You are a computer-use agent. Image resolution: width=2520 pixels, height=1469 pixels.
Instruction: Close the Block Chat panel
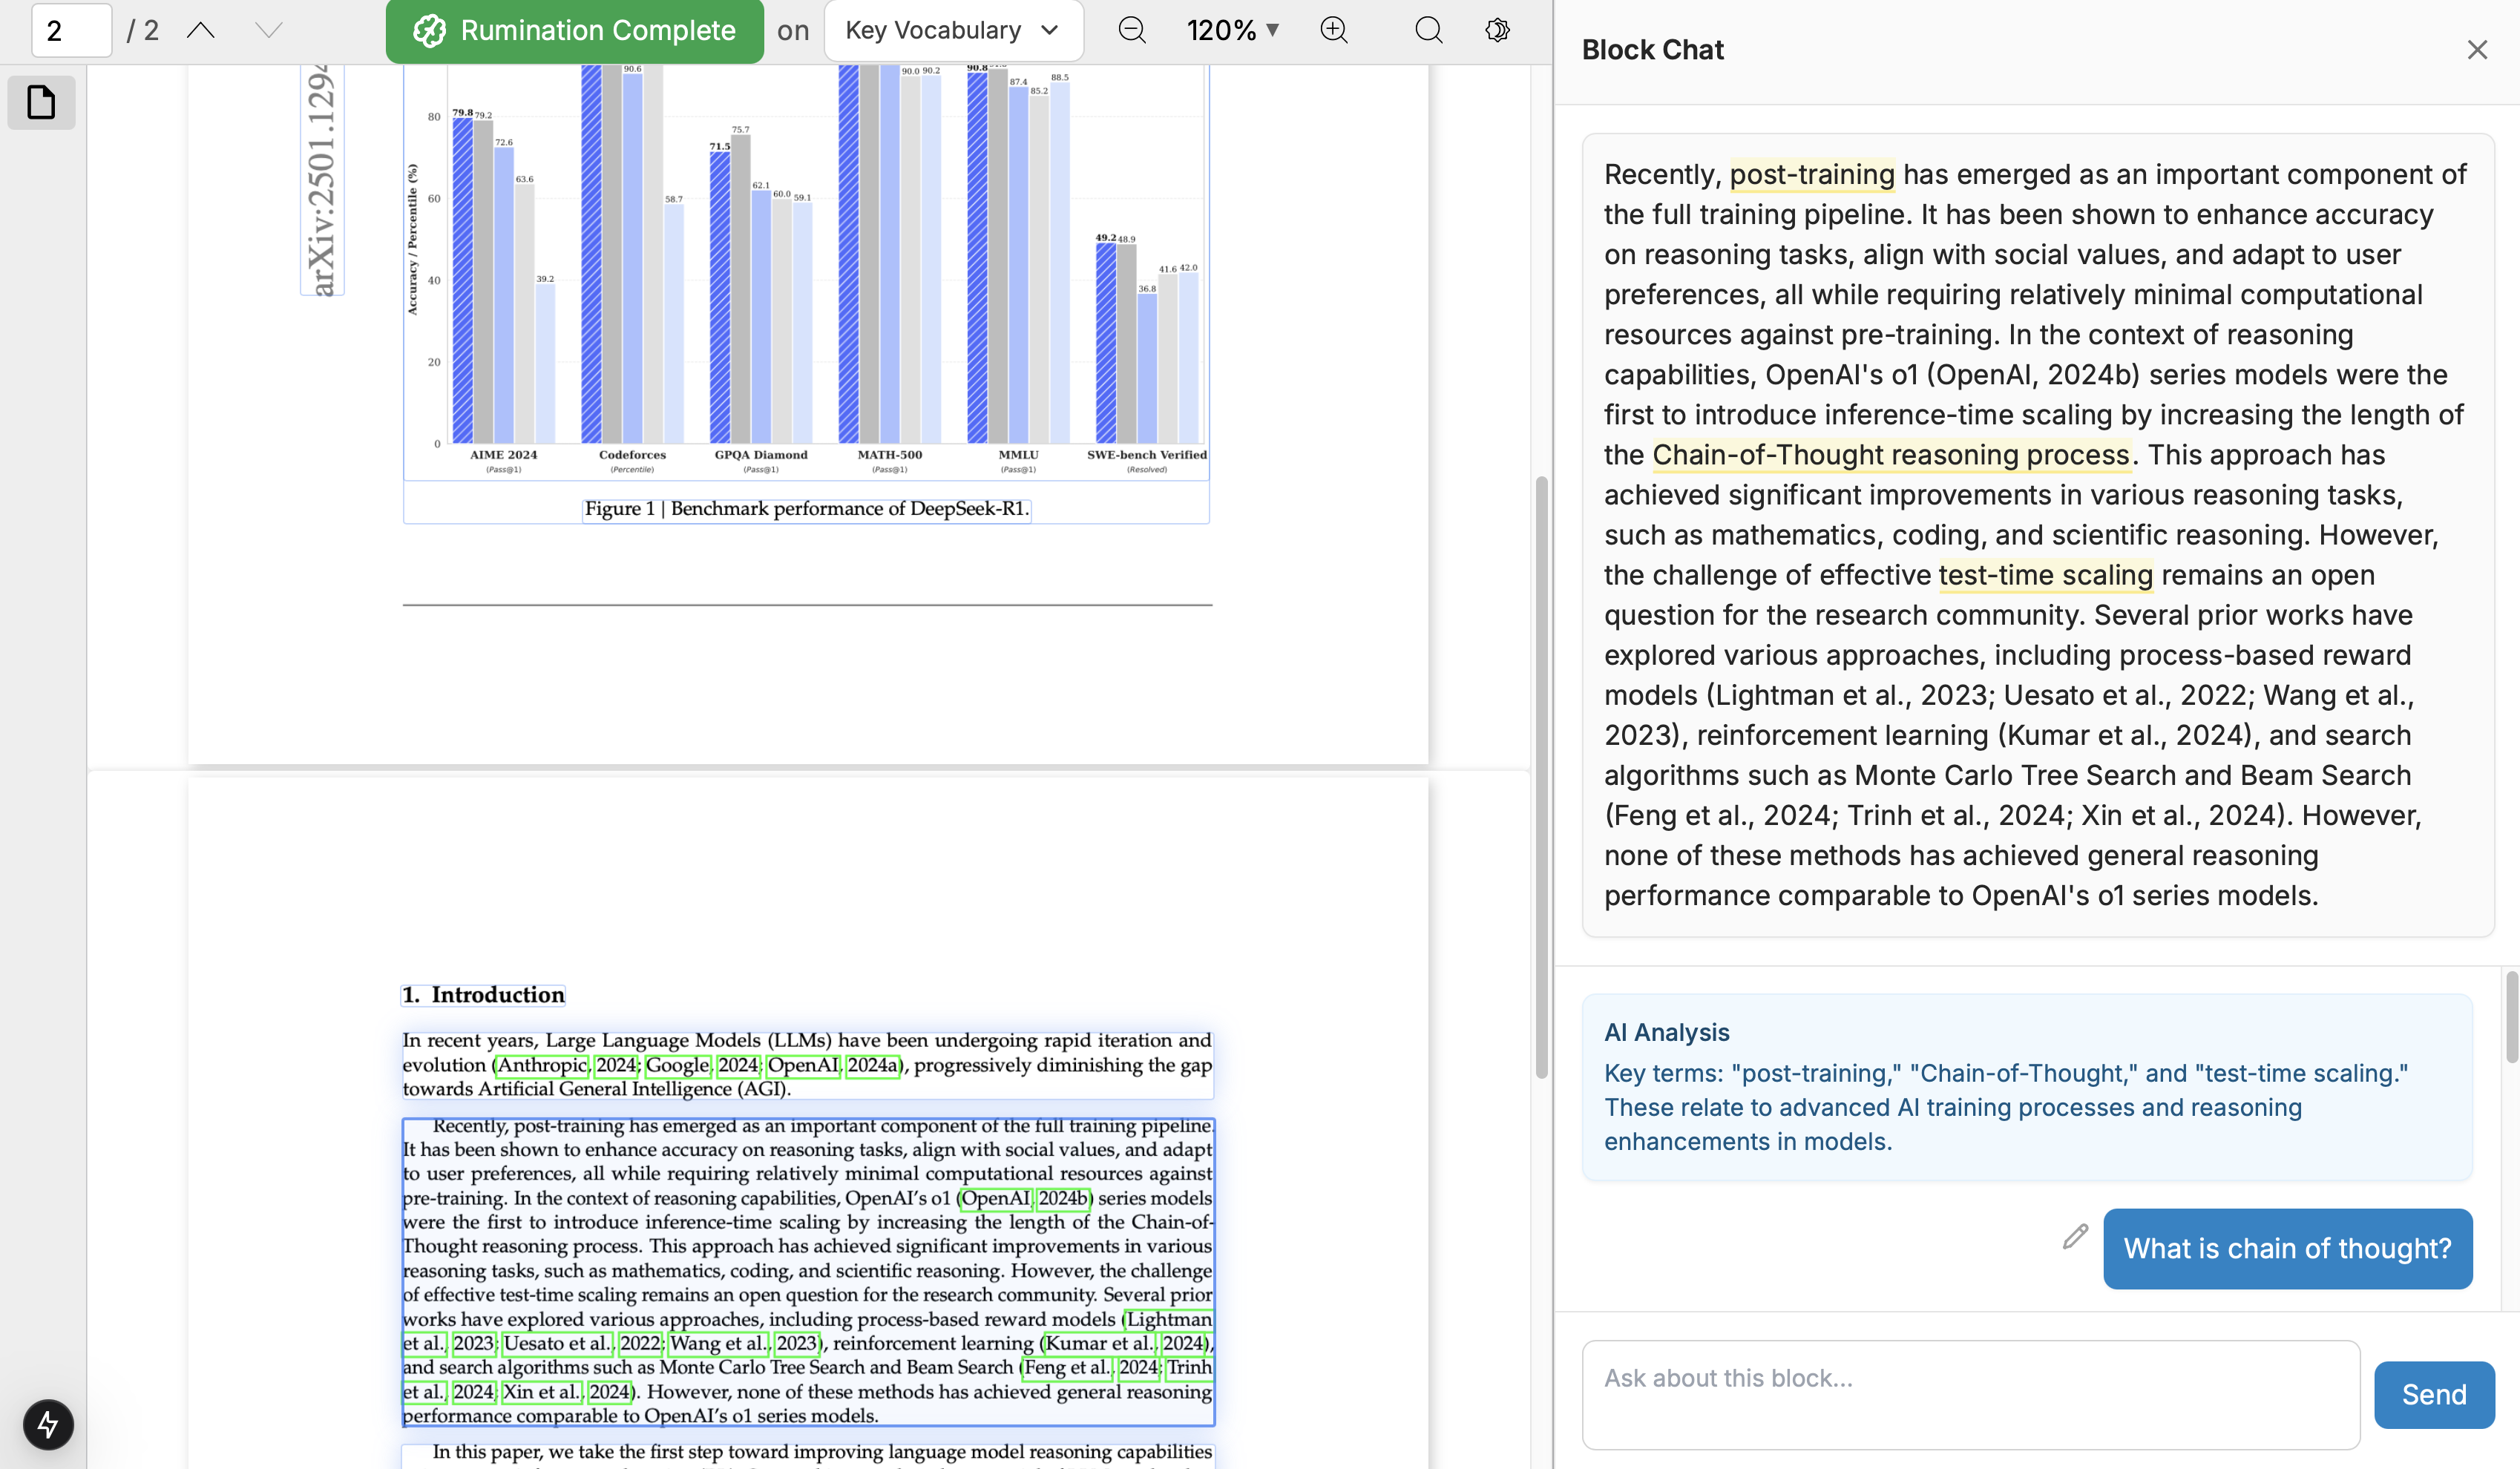(2476, 50)
